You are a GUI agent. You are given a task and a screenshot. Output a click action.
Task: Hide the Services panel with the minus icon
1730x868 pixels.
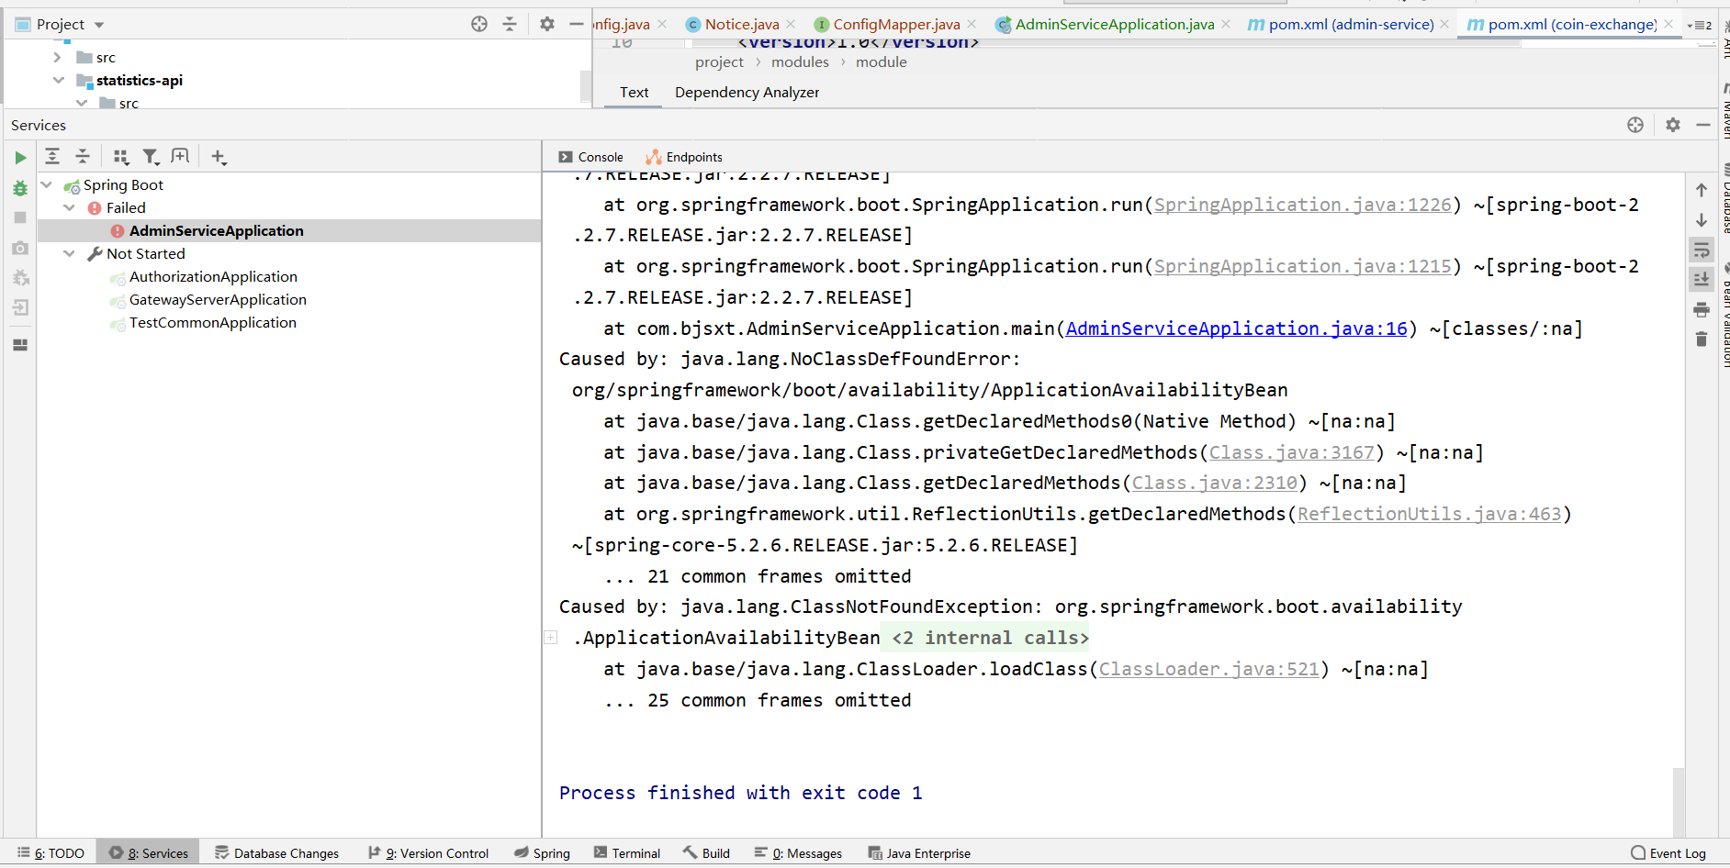pos(1703,125)
